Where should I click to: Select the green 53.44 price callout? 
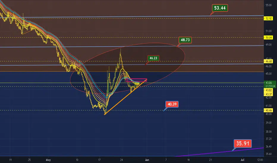coord(220,8)
